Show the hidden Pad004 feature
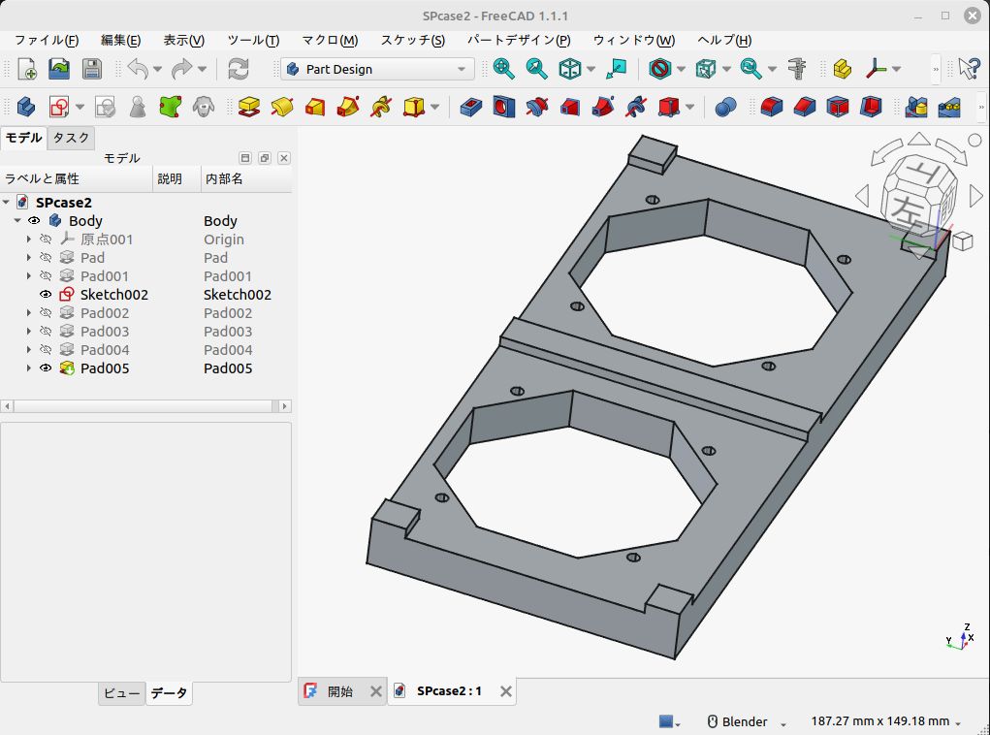The width and height of the screenshot is (990, 735). 46,349
